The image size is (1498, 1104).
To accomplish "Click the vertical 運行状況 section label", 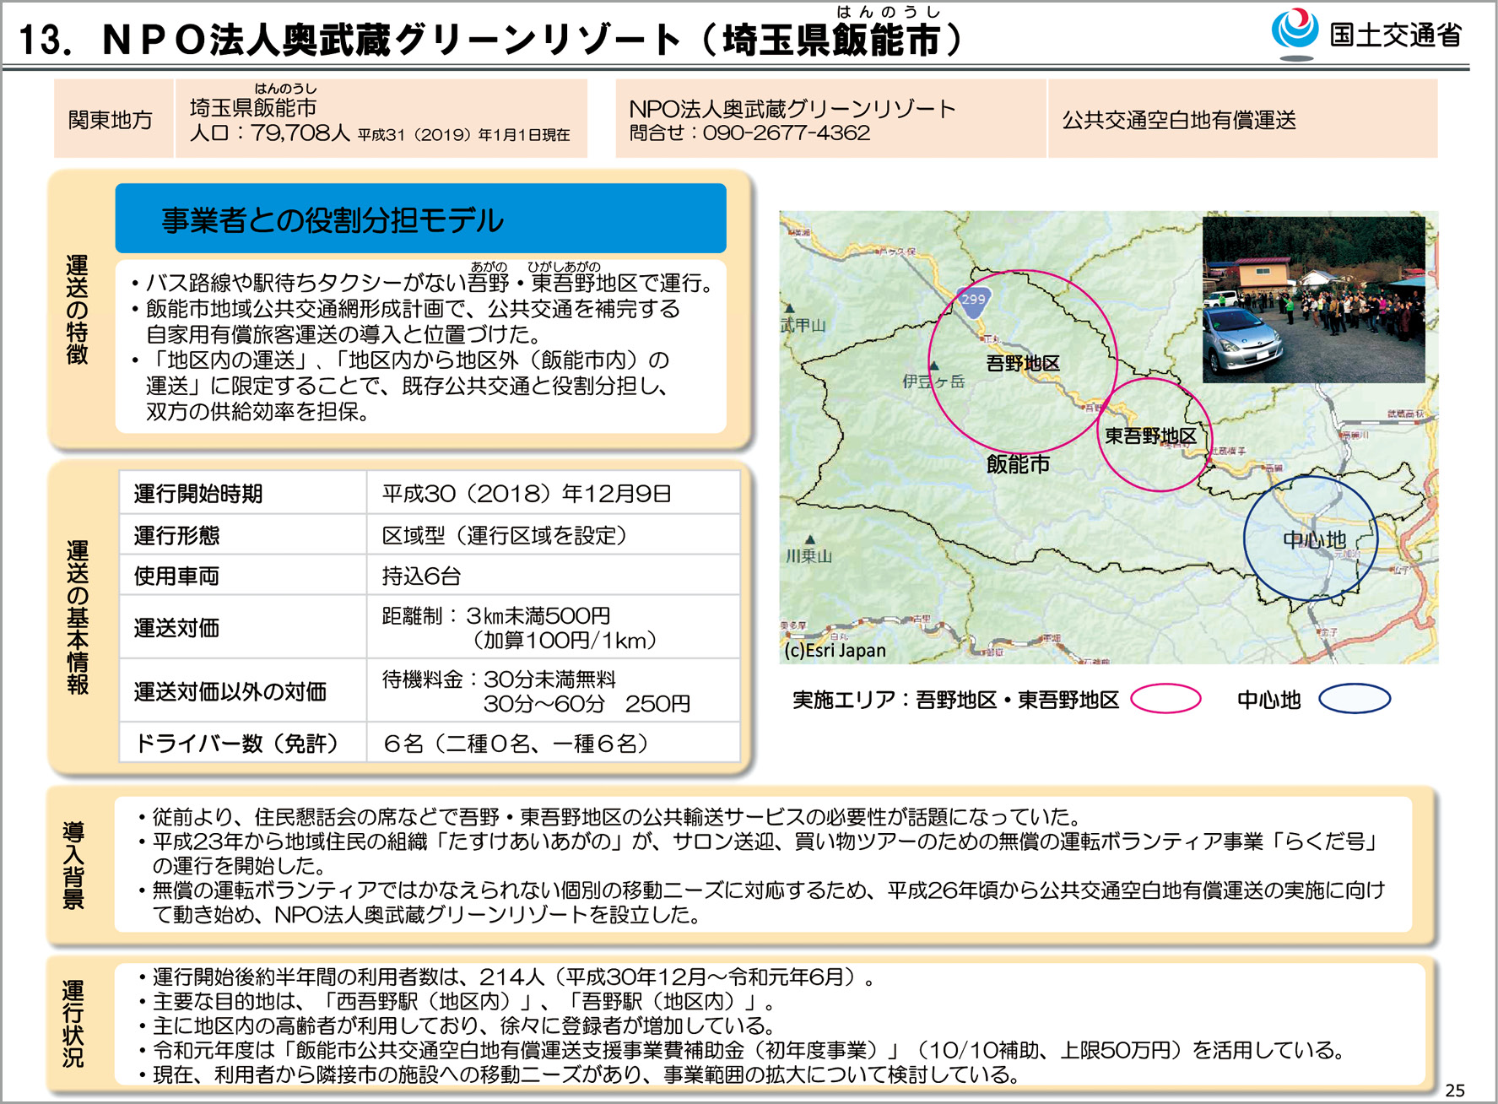I will point(73,1024).
